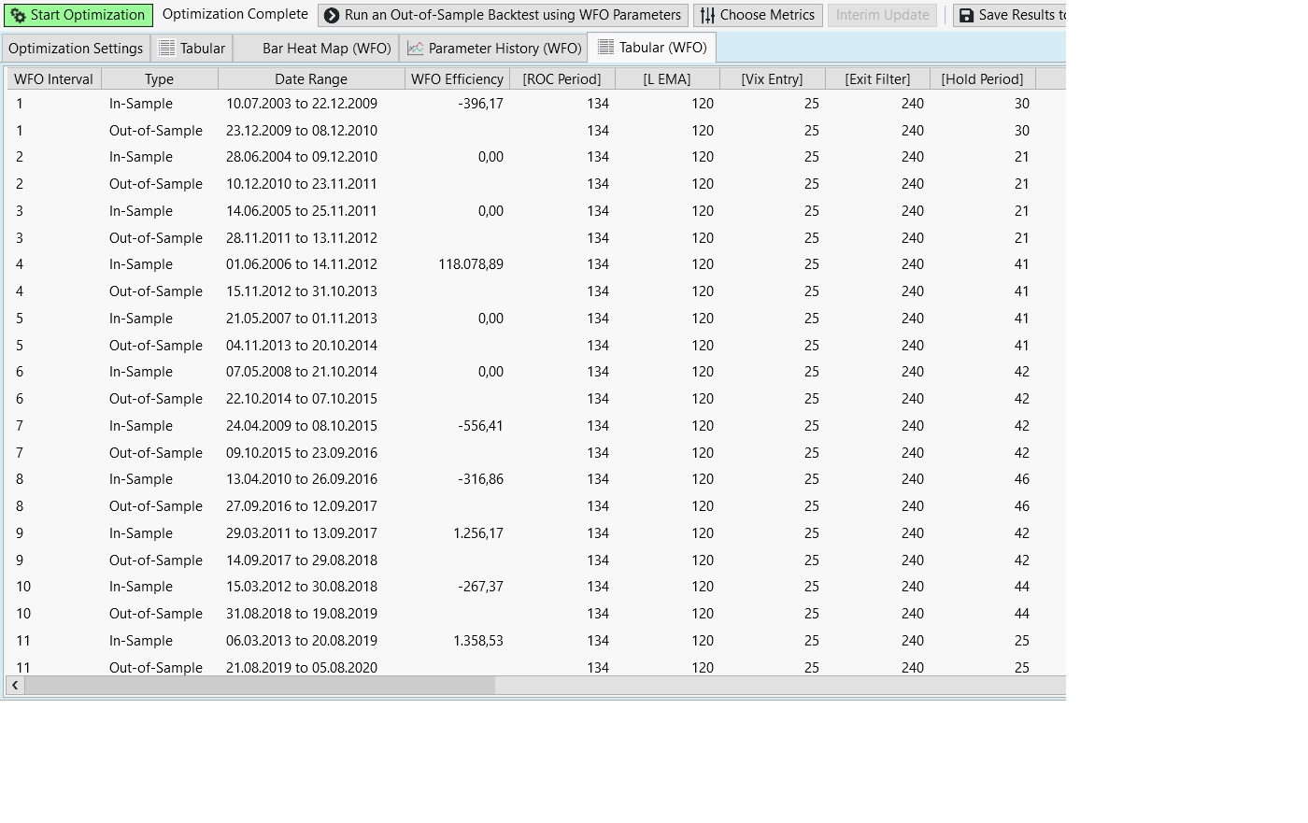Click the play icon for Out-of-Sample Backtest
1308x823 pixels.
coord(332,15)
